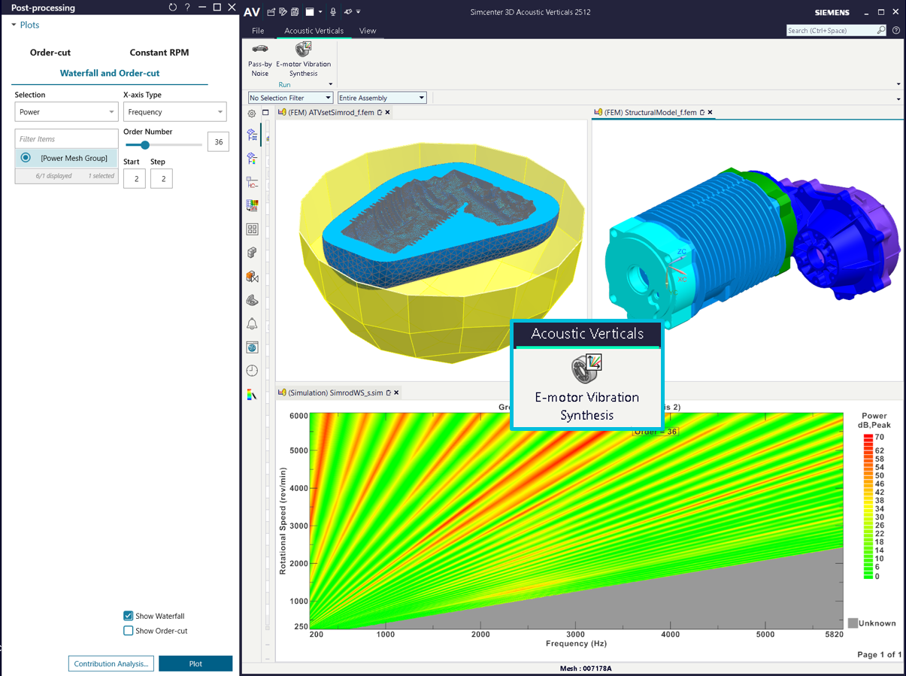Open the History clock icon in sidebar
The width and height of the screenshot is (906, 676).
pyautogui.click(x=252, y=371)
